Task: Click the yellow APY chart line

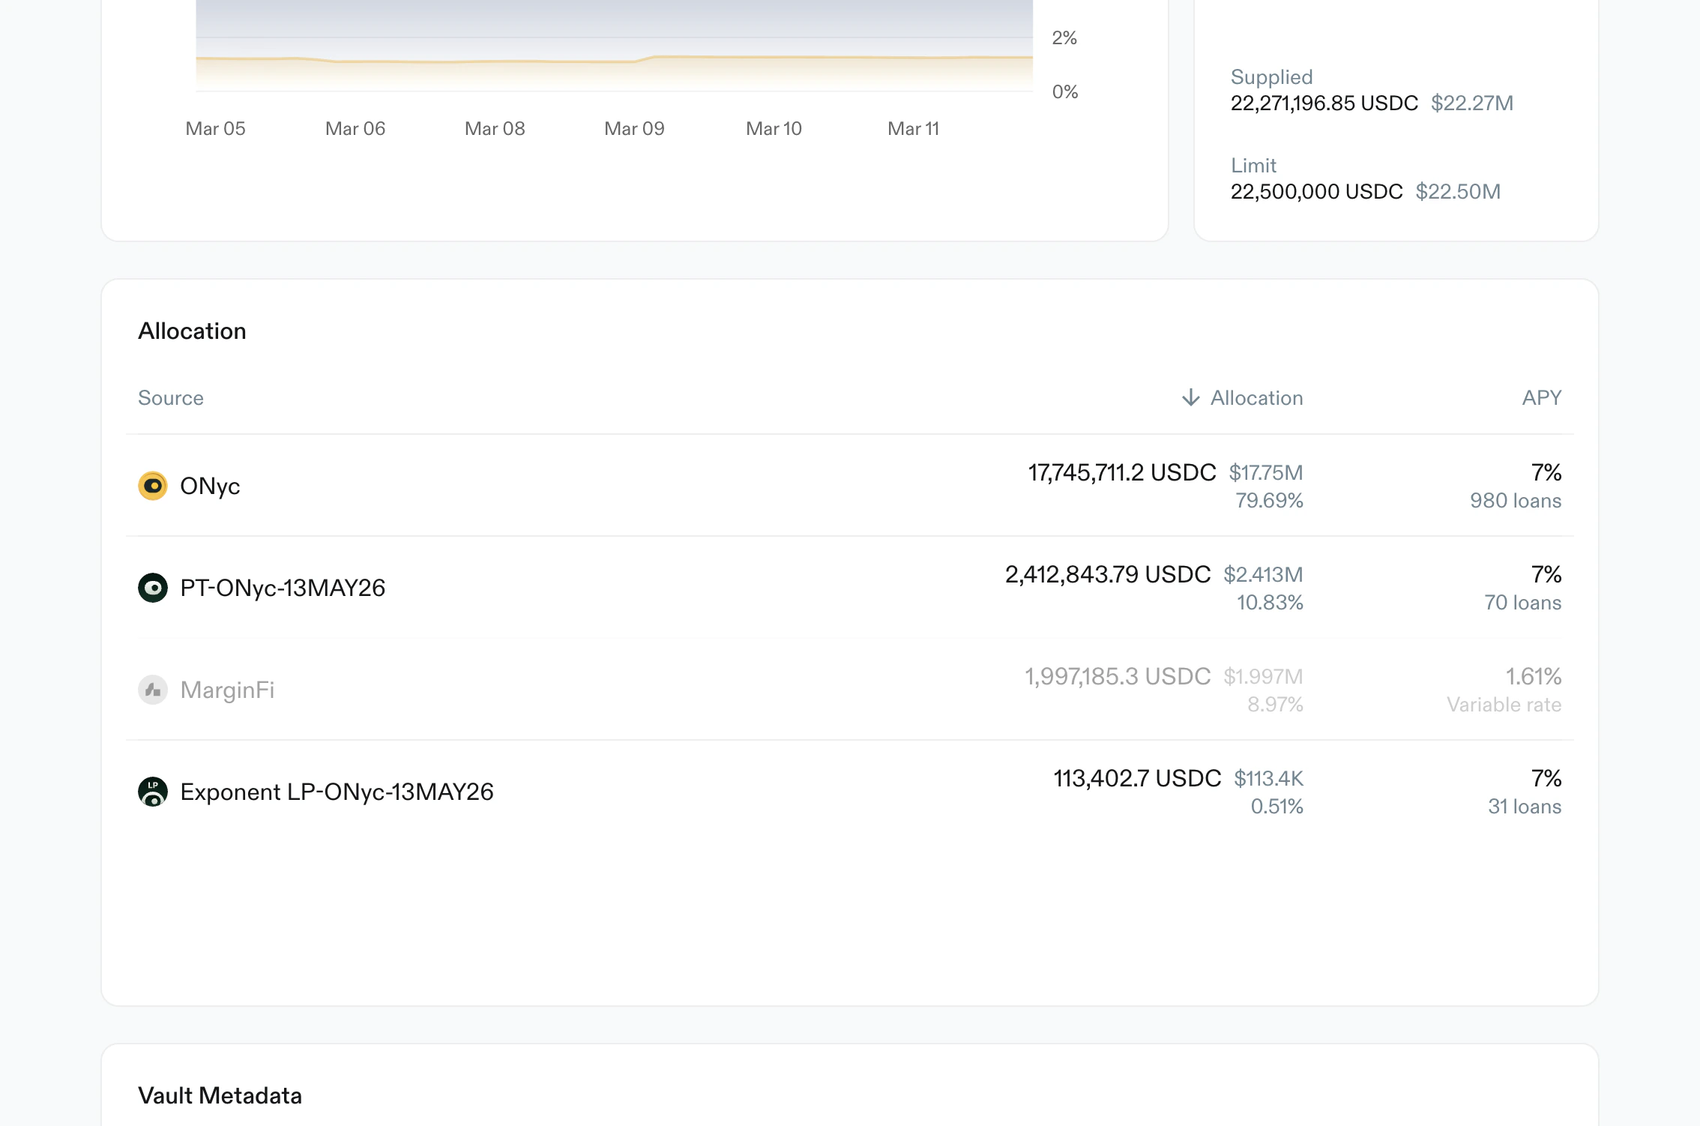Action: (750, 57)
